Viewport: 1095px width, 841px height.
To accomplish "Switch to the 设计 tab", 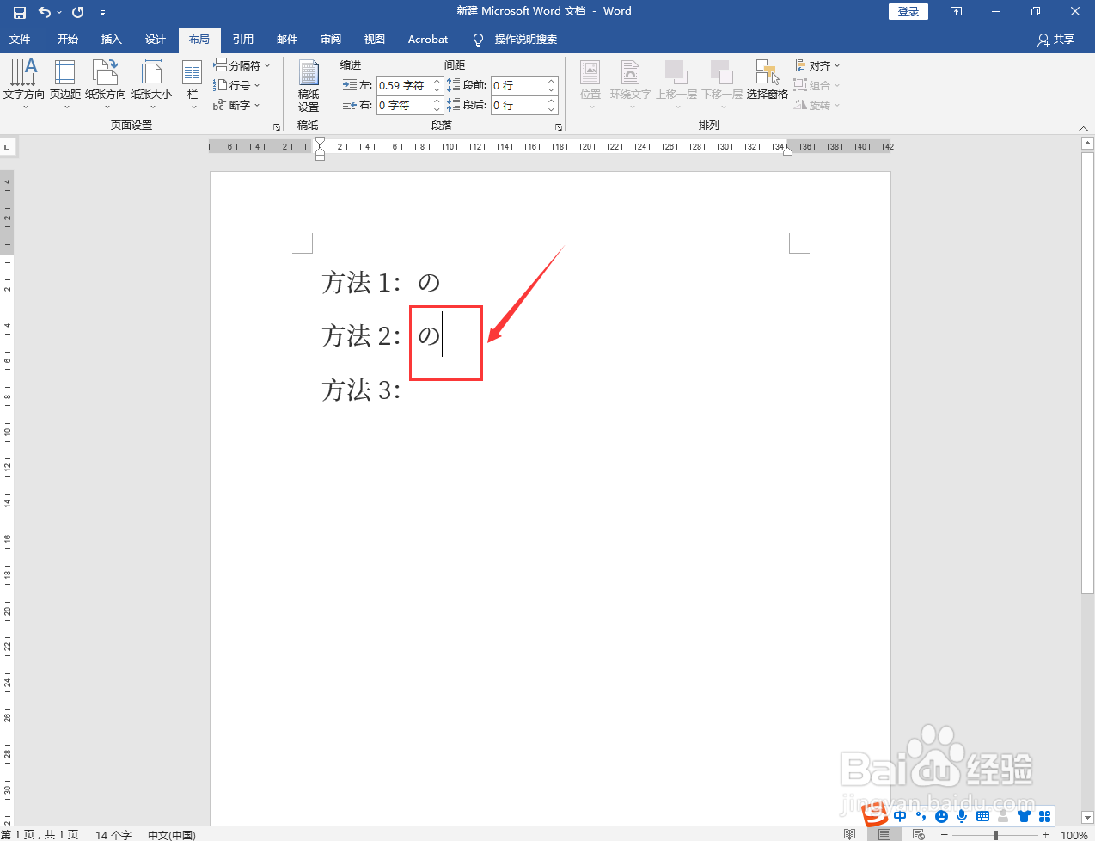I will click(x=156, y=40).
